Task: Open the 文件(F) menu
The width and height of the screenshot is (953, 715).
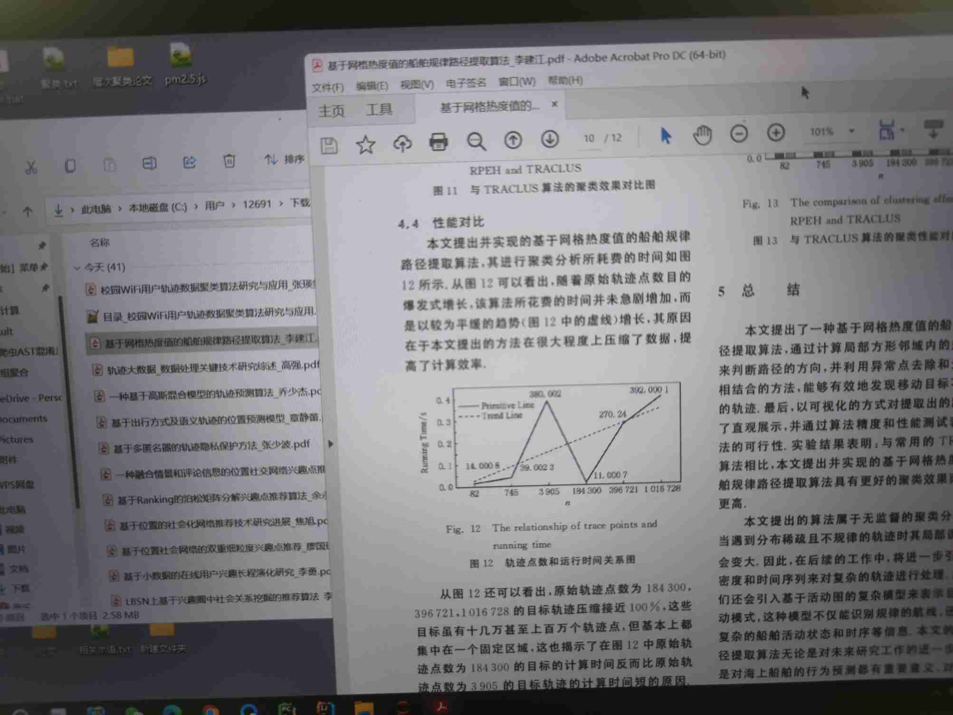Action: pos(328,87)
